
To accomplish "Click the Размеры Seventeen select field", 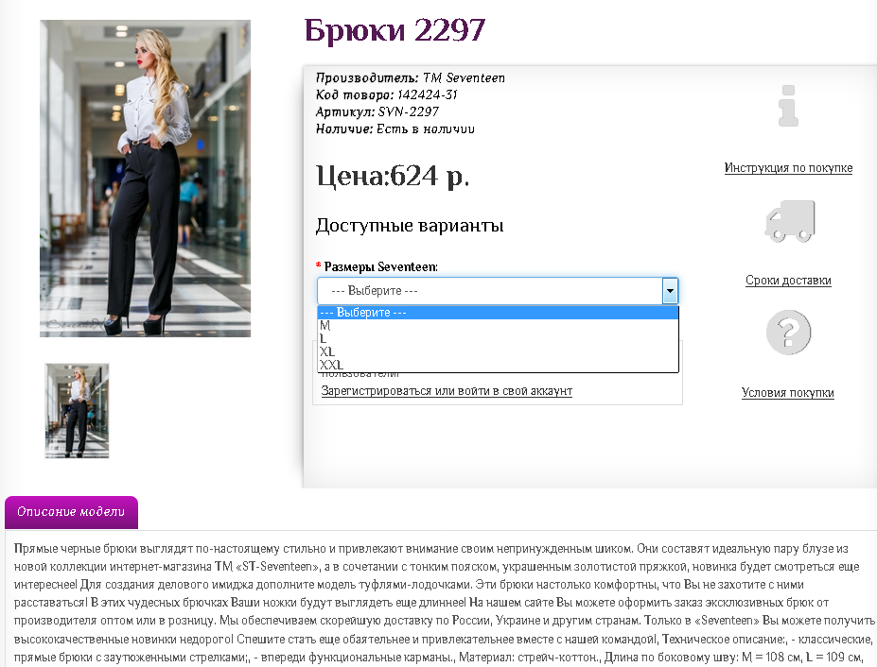I will click(x=489, y=291).
